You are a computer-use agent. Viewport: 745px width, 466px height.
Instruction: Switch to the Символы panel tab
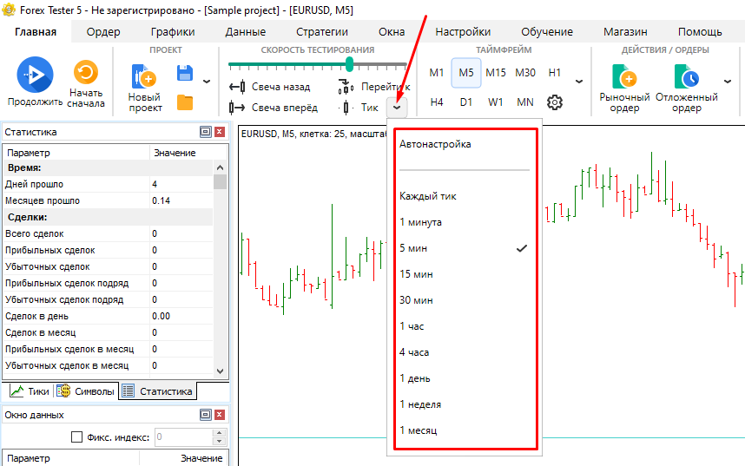pyautogui.click(x=86, y=391)
